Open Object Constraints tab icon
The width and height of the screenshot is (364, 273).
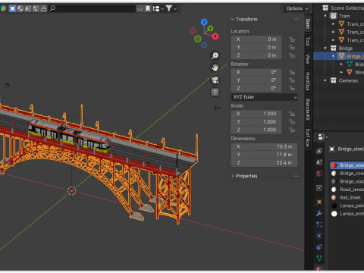click(319, 247)
